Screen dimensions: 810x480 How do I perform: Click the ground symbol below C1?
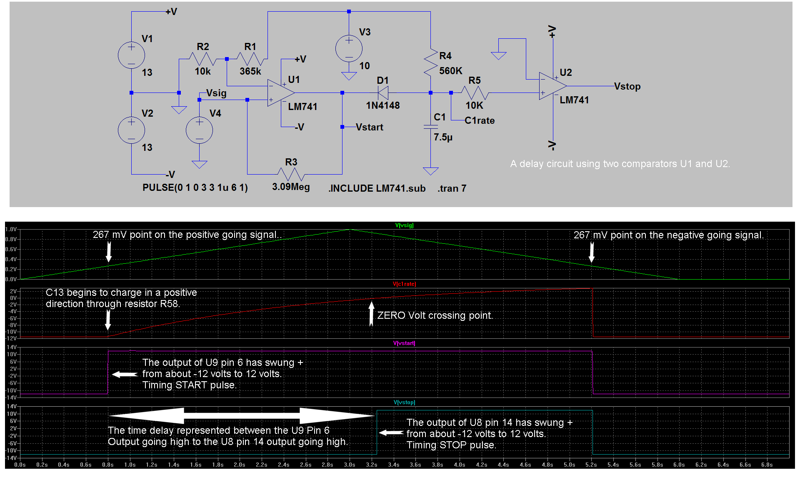430,171
